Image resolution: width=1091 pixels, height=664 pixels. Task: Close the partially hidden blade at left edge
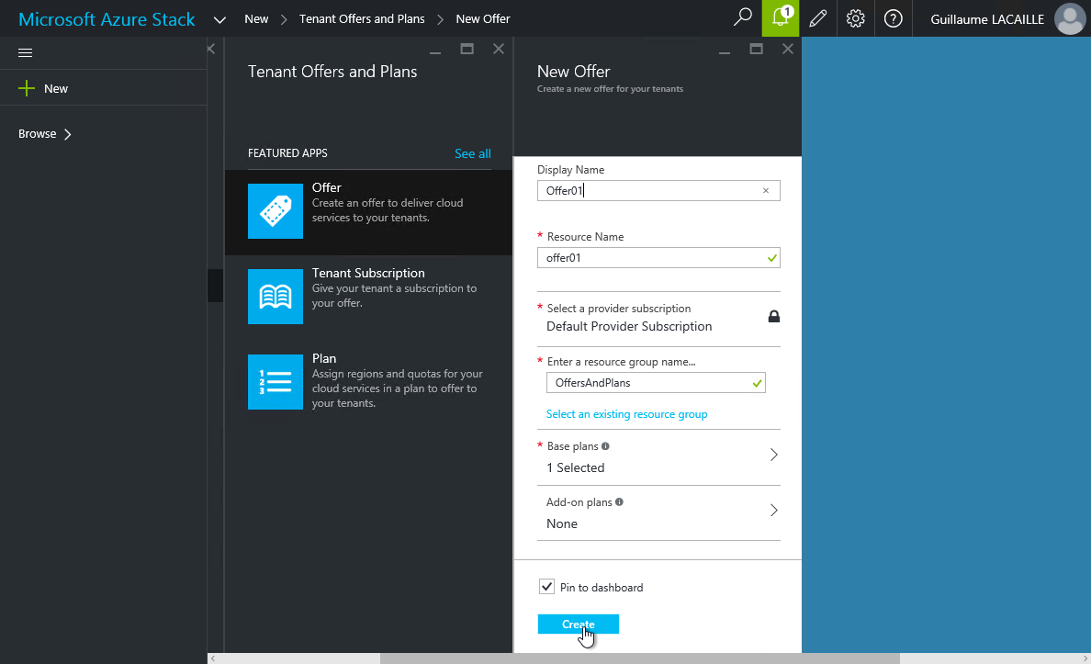(211, 49)
